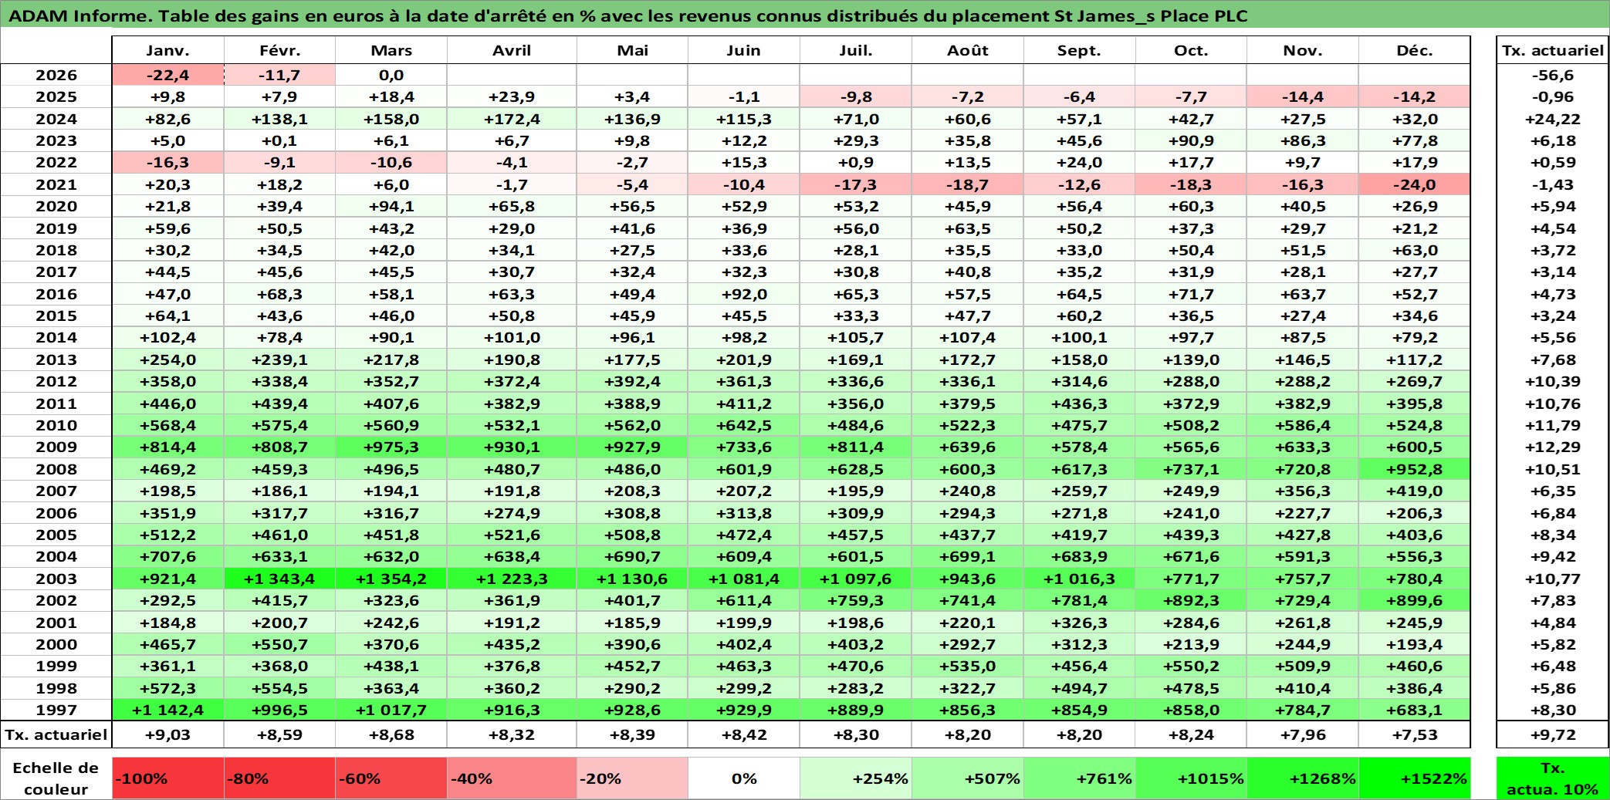Click the +9,72 overall actuarial rate
The image size is (1610, 800).
point(1553,734)
